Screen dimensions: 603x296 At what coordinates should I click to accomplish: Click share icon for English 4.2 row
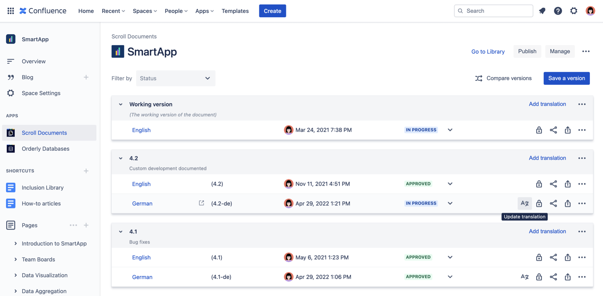553,184
